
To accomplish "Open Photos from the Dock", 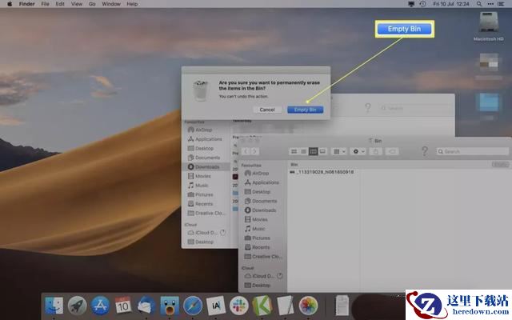I will (308, 306).
